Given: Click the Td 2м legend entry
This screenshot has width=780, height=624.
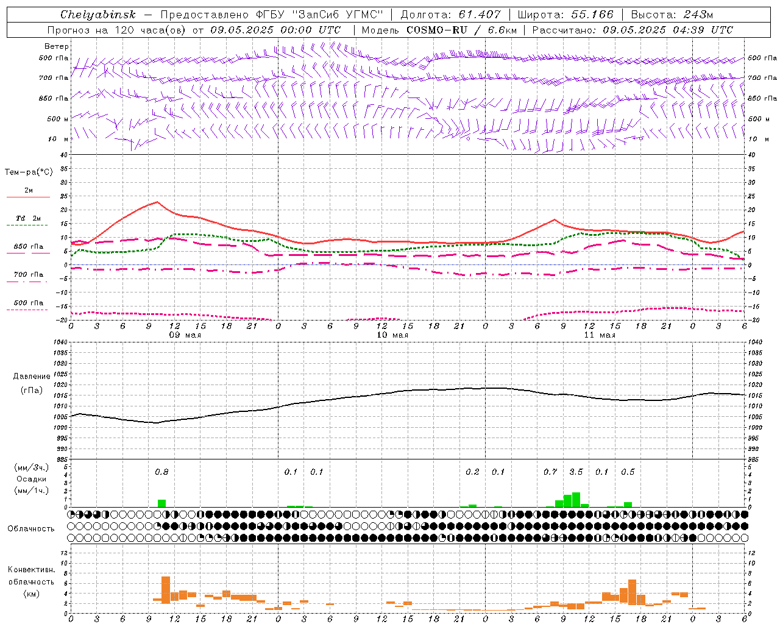Looking at the screenshot, I should (x=29, y=218).
